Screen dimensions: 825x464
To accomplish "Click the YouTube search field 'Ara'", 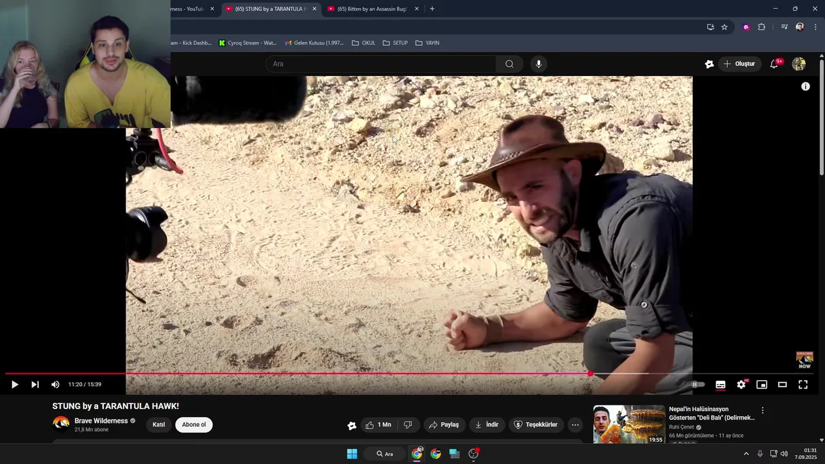I will [x=381, y=64].
